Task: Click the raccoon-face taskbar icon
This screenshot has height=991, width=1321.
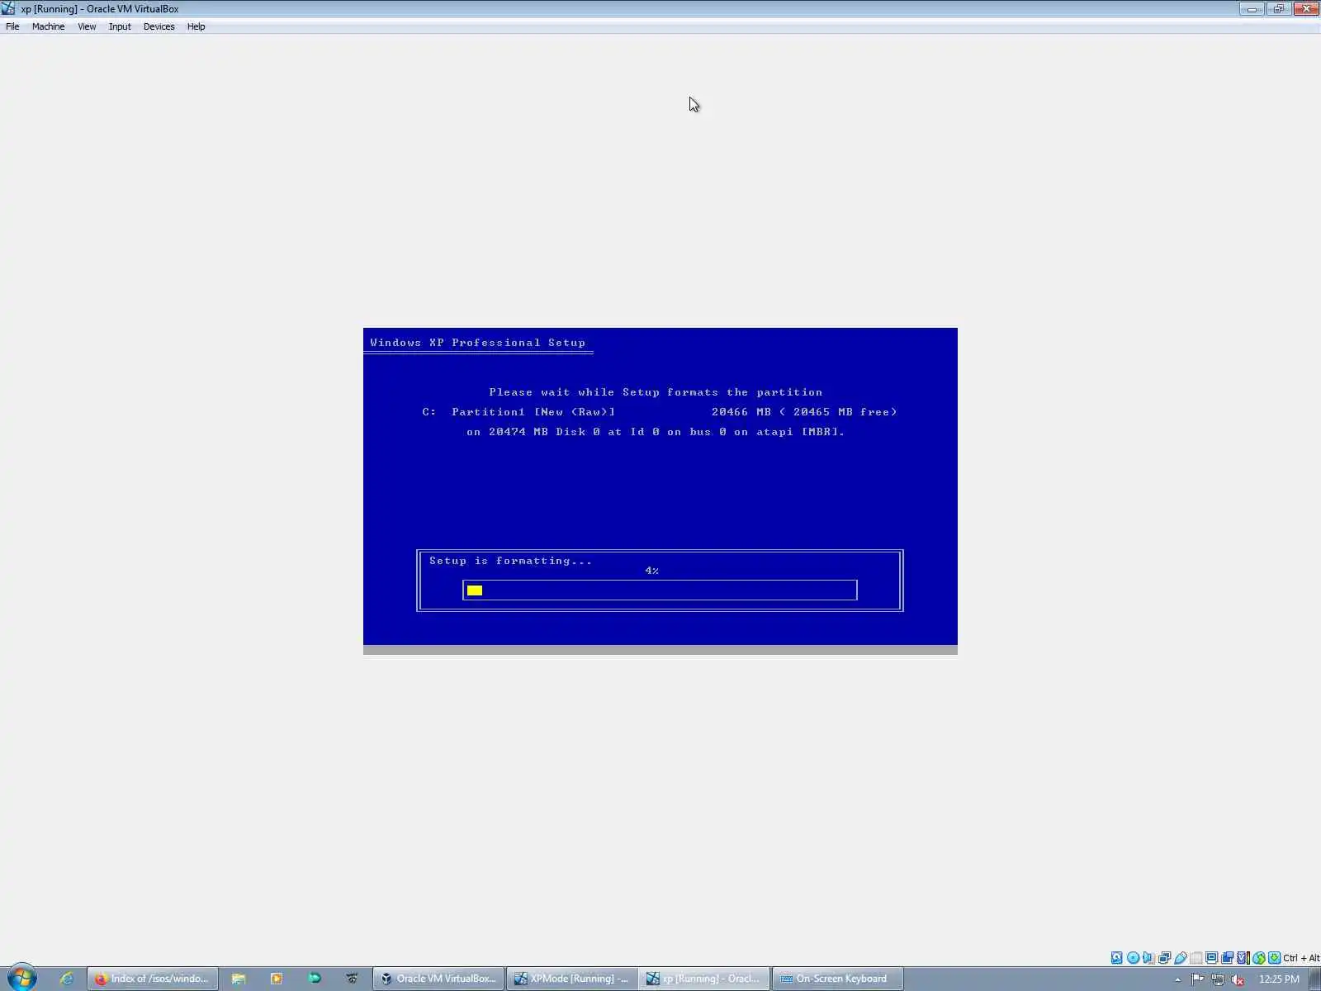Action: tap(353, 979)
